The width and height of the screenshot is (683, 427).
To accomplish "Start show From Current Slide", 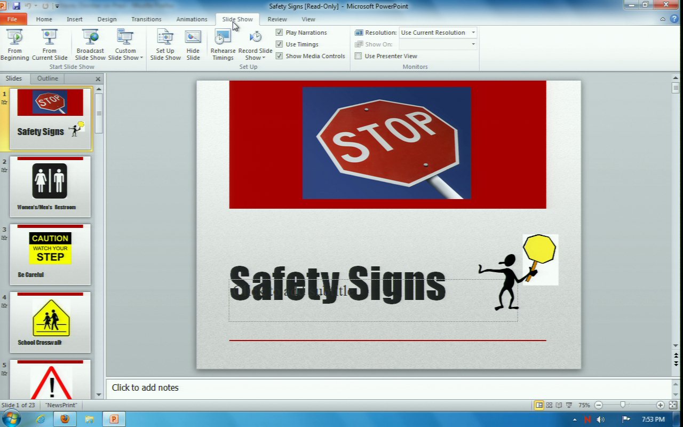I will point(50,45).
